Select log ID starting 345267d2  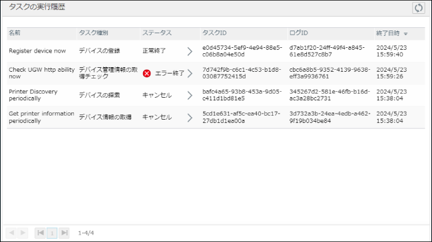[x=329, y=95]
